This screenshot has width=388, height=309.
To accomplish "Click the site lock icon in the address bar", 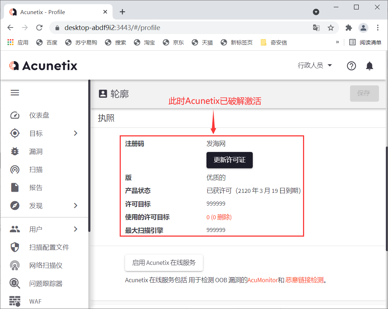I will coord(57,28).
